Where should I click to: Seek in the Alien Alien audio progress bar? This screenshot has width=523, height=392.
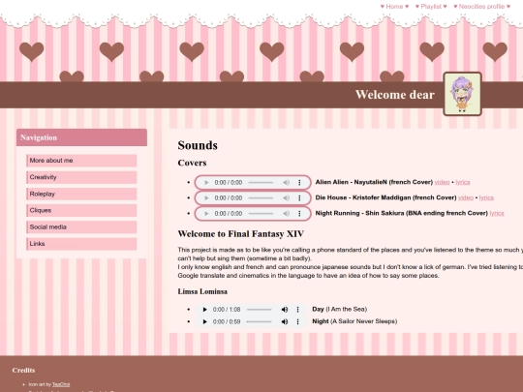click(261, 183)
